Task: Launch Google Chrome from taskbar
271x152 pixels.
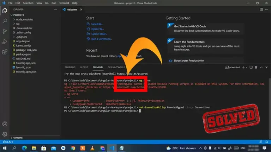Action: tap(73, 148)
